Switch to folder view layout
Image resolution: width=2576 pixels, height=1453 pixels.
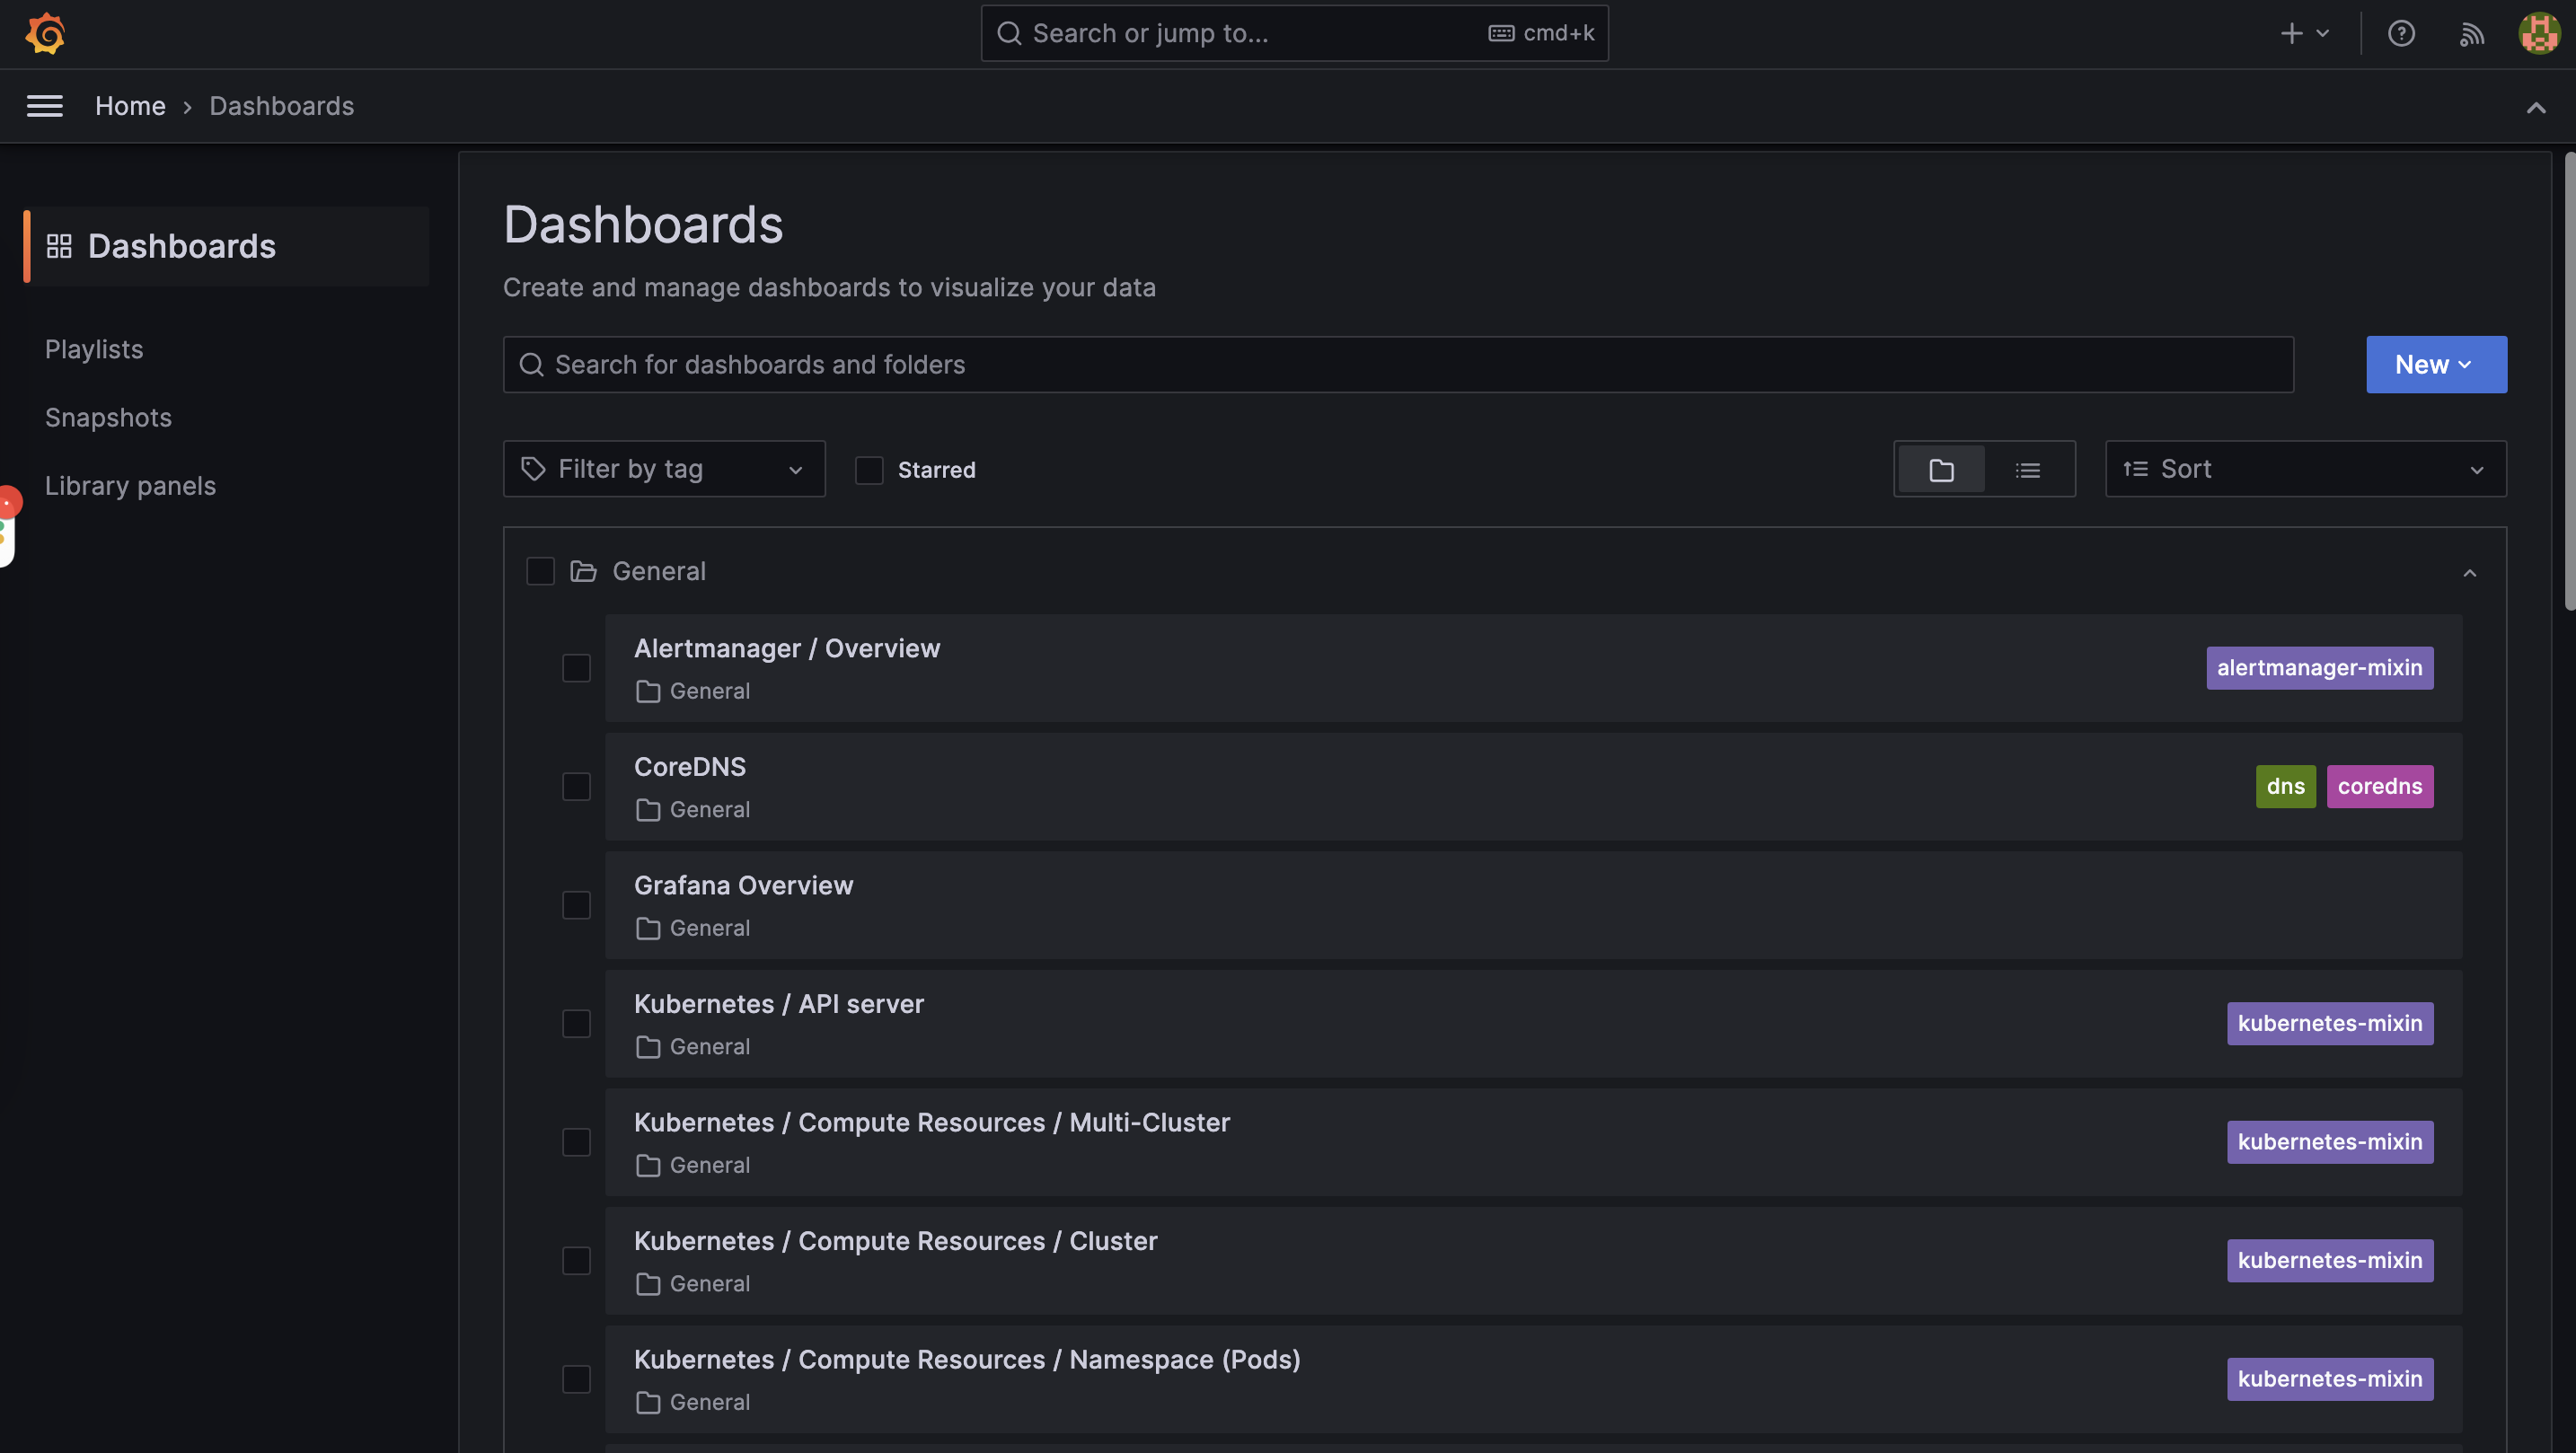(x=1939, y=468)
